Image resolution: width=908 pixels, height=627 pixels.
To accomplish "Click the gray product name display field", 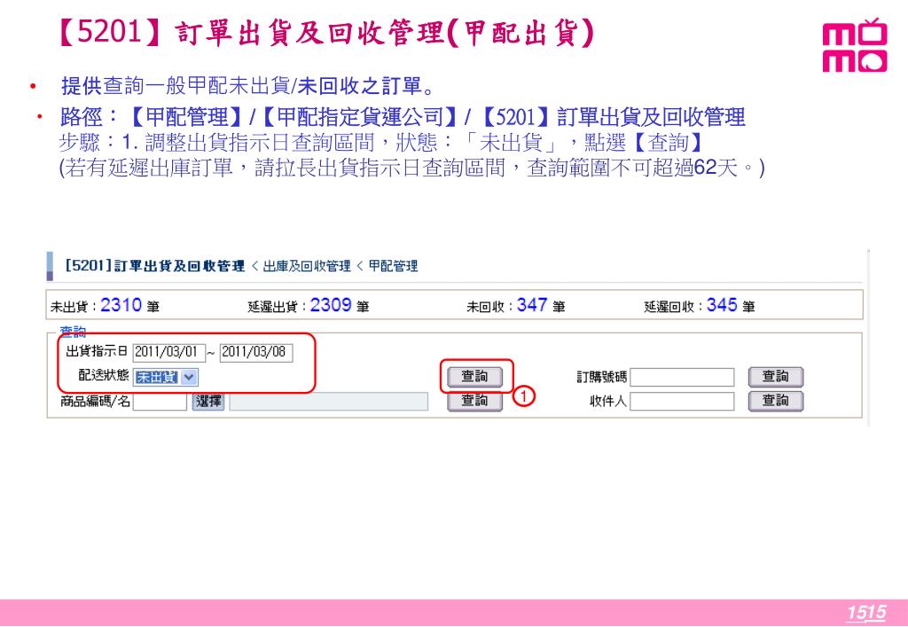I will click(328, 401).
